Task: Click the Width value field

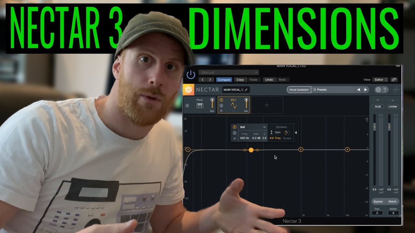Action: coord(393,213)
